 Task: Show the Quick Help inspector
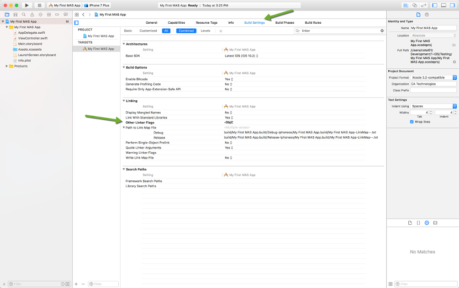pos(427,15)
